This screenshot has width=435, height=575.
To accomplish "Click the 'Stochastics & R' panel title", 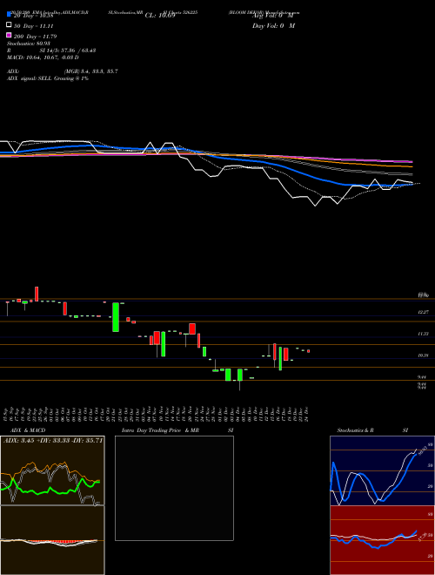I will [356, 430].
